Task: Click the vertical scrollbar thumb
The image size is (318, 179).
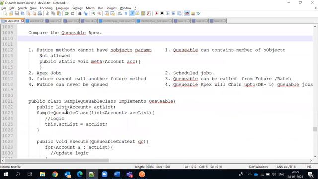Action: coord(315,129)
